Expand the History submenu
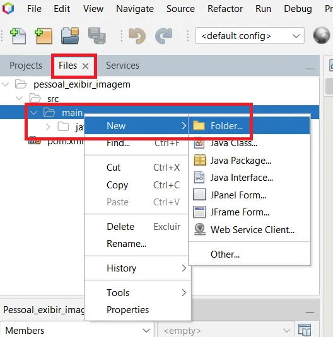 point(184,268)
